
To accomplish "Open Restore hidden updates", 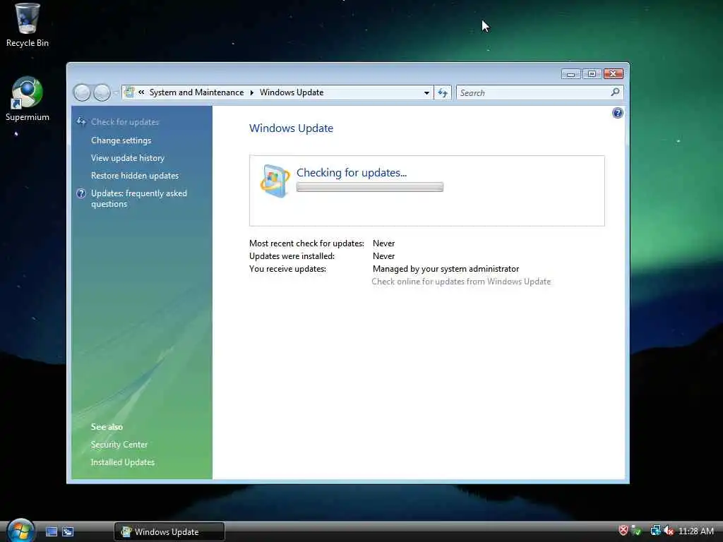I will 135,176.
